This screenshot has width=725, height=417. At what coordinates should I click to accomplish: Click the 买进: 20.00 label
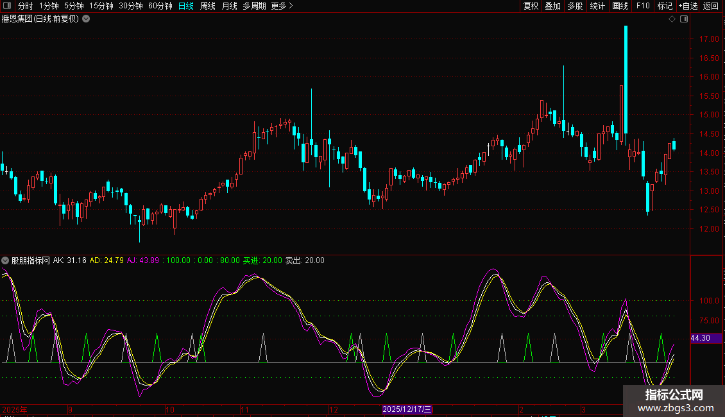[x=262, y=260]
